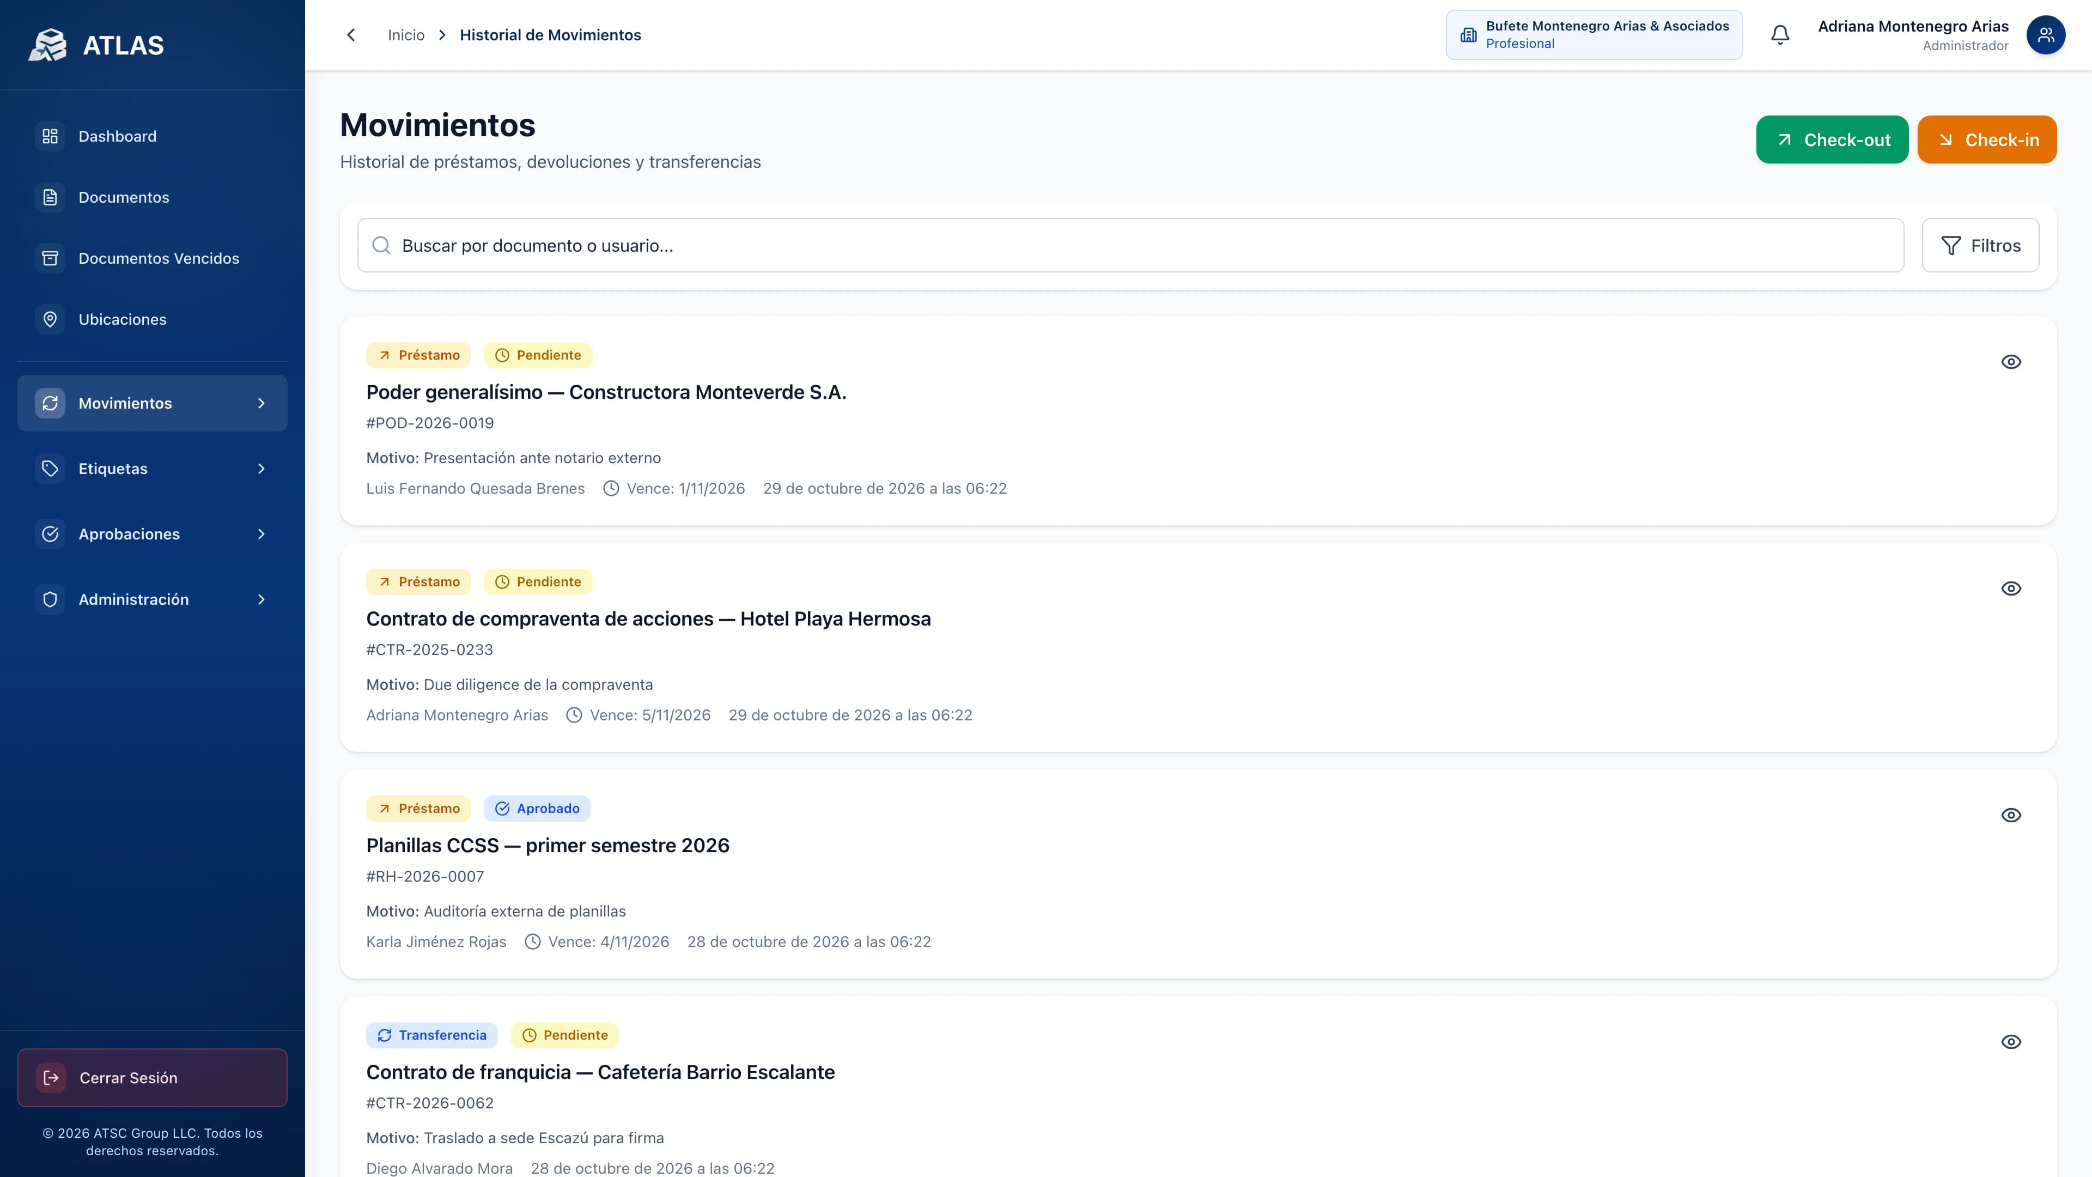Open Adriana Montenegro Arias user menu
The width and height of the screenshot is (2092, 1177).
click(1941, 35)
